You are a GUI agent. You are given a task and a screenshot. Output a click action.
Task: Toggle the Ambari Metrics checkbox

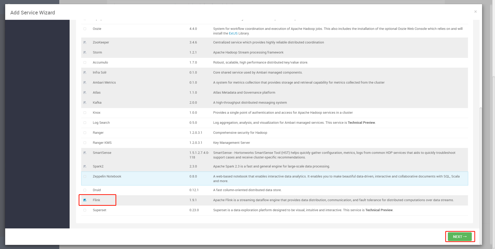85,83
